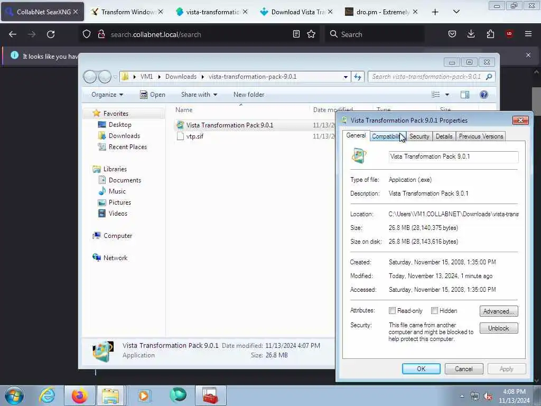Reload the Firefox page

click(x=51, y=34)
